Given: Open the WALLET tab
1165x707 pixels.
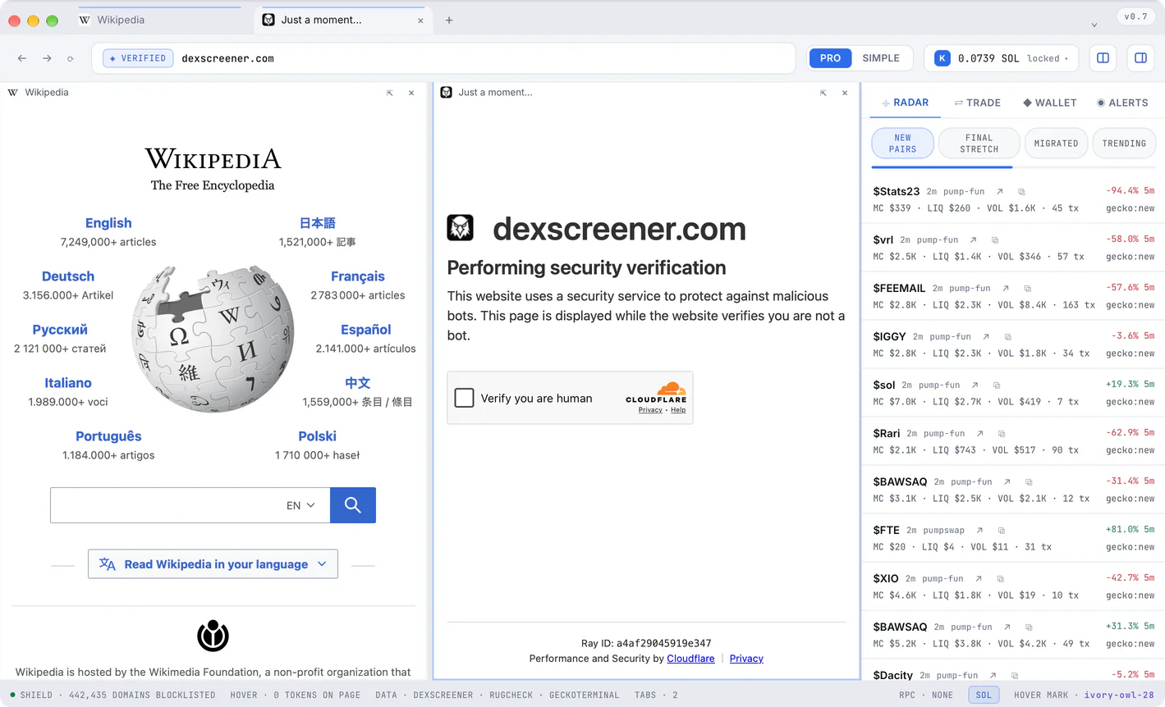Looking at the screenshot, I should [1049, 103].
